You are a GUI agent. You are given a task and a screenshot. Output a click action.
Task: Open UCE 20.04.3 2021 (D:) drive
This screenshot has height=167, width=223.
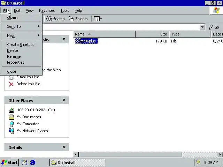[x=36, y=110]
